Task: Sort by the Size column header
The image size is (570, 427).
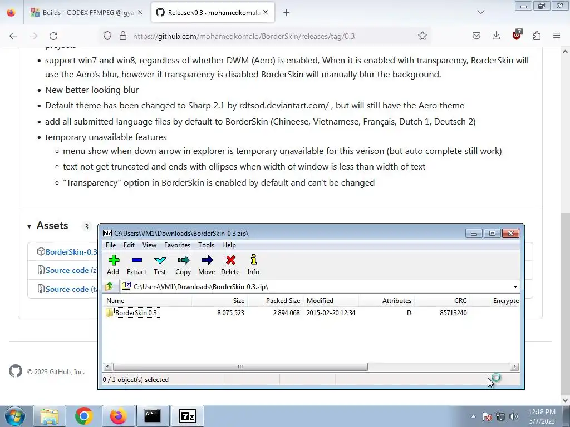Action: (x=219, y=301)
